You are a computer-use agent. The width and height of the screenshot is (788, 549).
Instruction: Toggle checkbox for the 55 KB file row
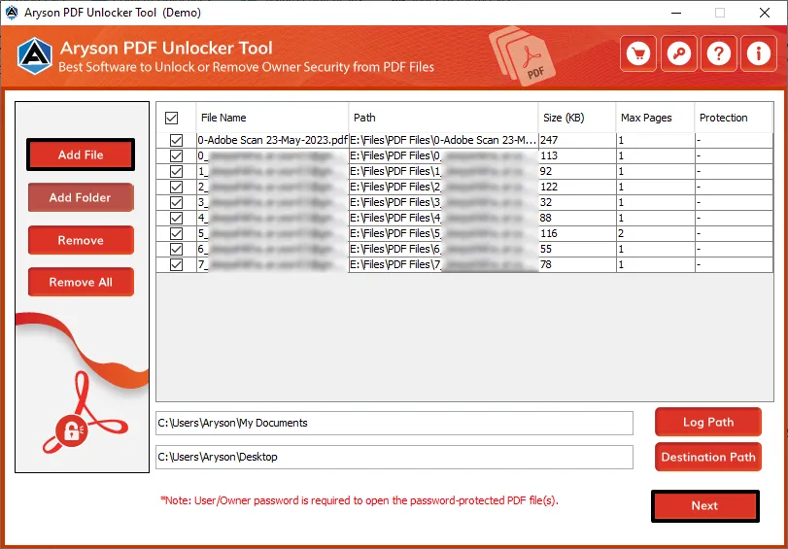point(177,250)
